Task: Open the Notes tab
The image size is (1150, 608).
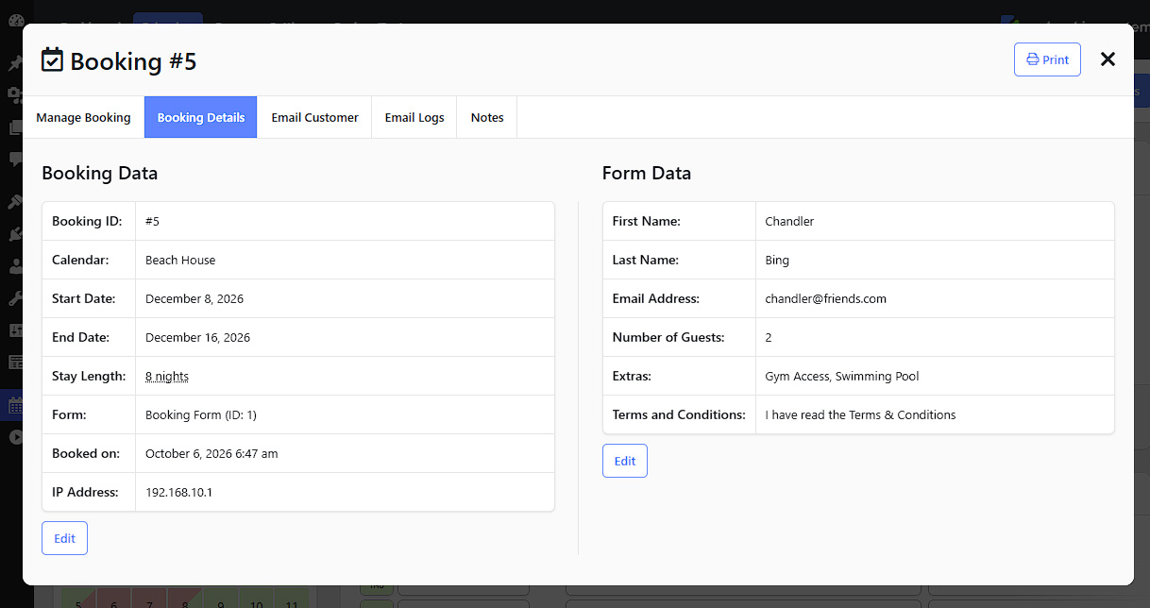Action: click(487, 118)
